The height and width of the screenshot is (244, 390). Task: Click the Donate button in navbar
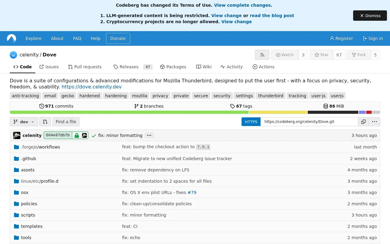(118, 38)
